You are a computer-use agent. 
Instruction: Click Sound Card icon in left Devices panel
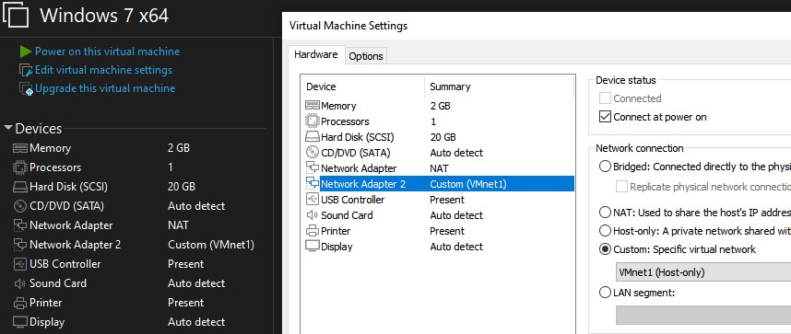[x=20, y=283]
